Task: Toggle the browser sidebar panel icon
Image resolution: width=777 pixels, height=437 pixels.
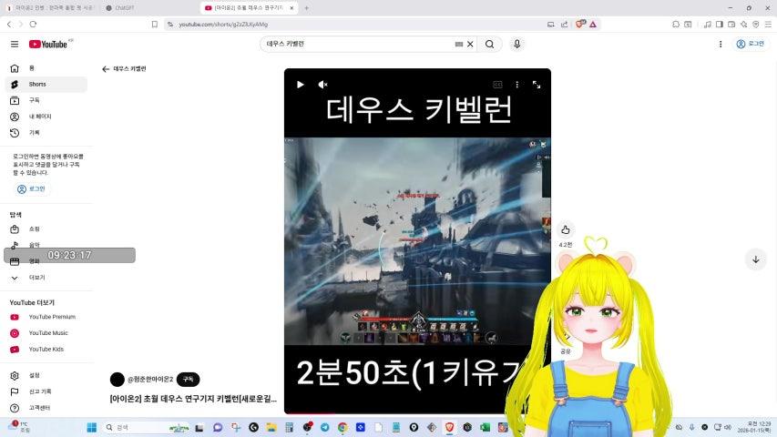Action: [719, 25]
